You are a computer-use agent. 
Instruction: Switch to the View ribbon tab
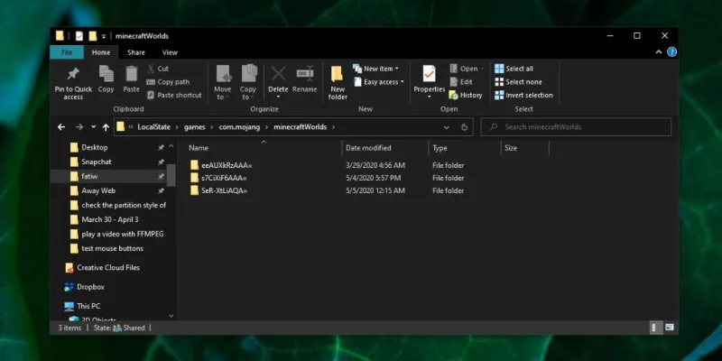(x=170, y=52)
